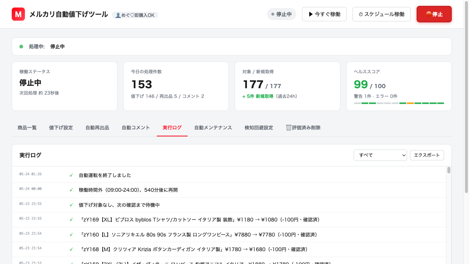Screen dimensions: 469x264
Task: Click log entry 稼働時間外 (09:00-24:00)
Action: [128, 190]
